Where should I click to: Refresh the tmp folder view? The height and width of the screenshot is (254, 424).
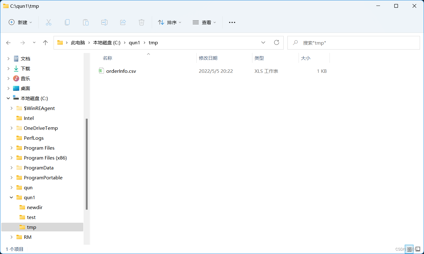(x=277, y=42)
